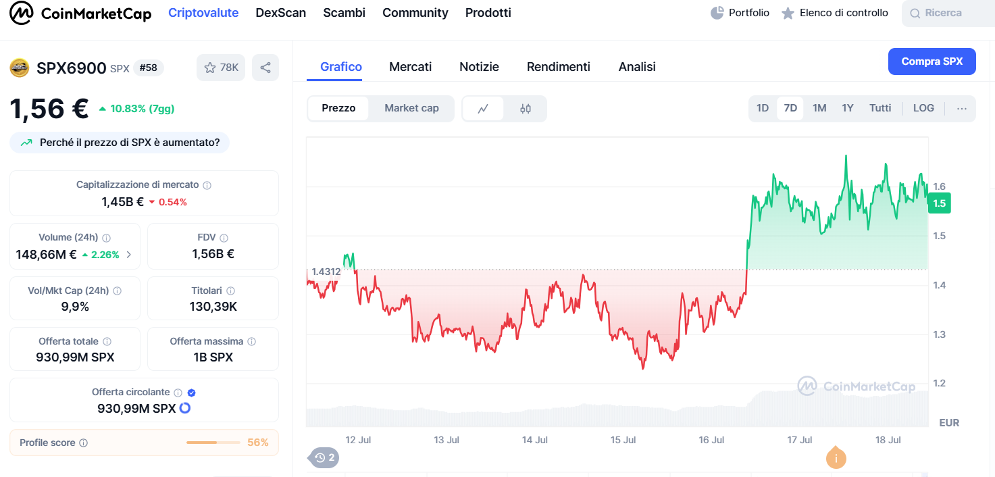This screenshot has height=477, width=995.
Task: Switch to the Notizie tab
Action: tap(480, 67)
